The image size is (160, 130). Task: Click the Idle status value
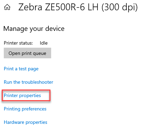pos(44,43)
